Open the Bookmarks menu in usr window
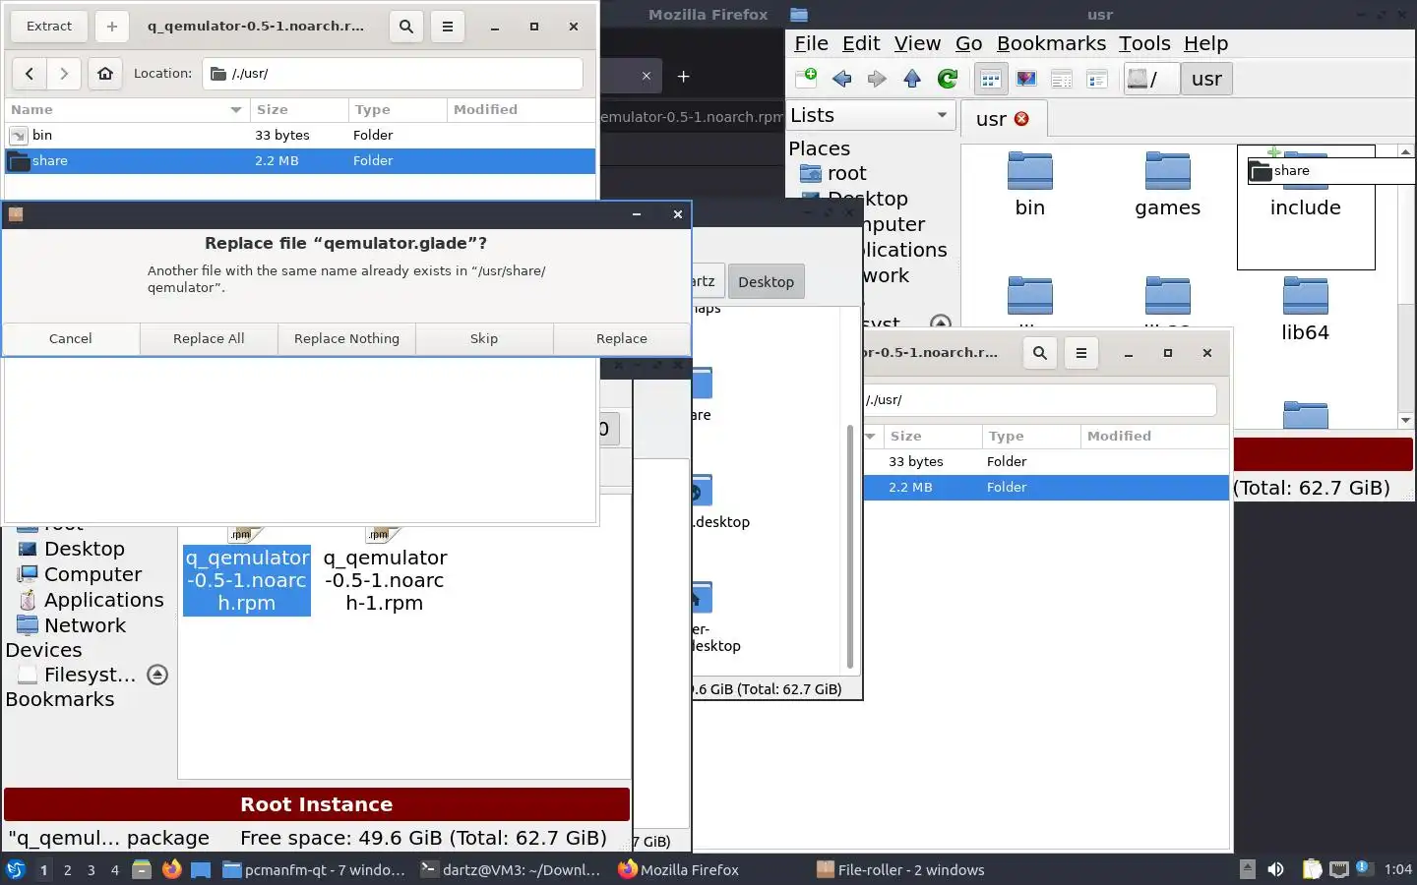 (x=1051, y=43)
